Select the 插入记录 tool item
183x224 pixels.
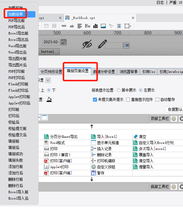101,149
